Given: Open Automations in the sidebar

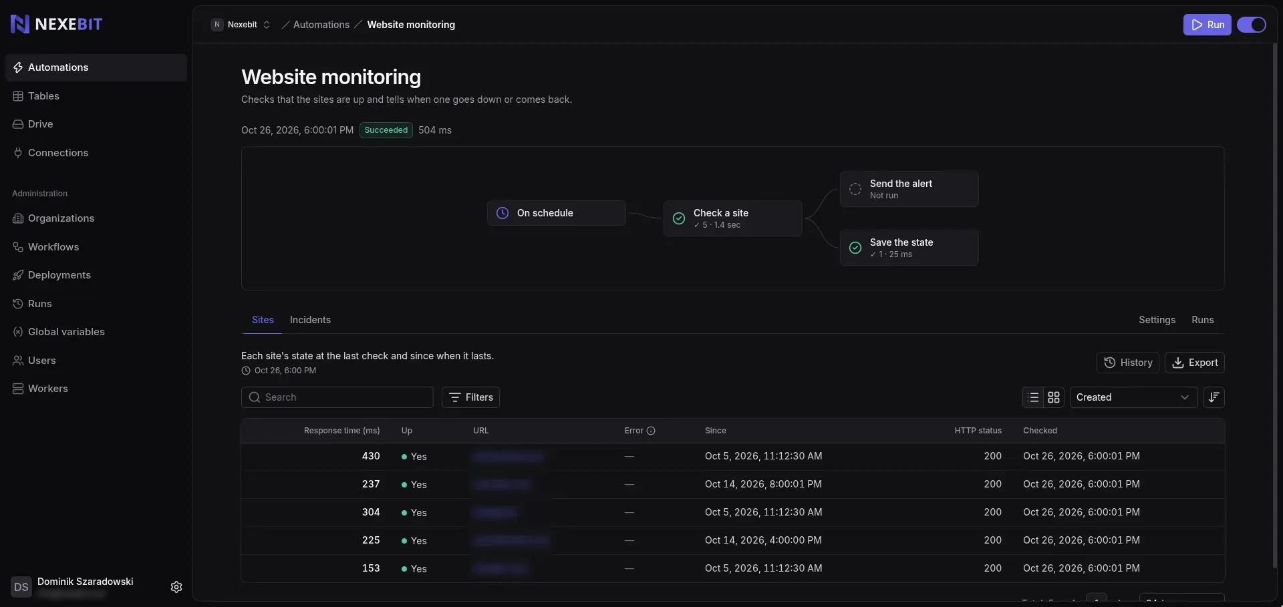Looking at the screenshot, I should pos(96,67).
